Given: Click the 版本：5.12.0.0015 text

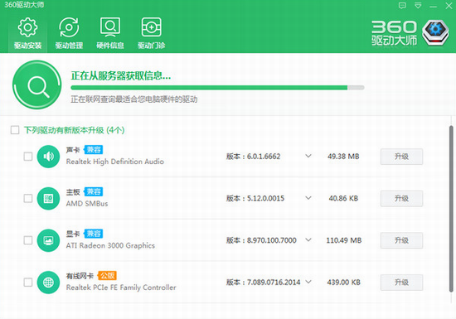Looking at the screenshot, I should click(x=255, y=198).
